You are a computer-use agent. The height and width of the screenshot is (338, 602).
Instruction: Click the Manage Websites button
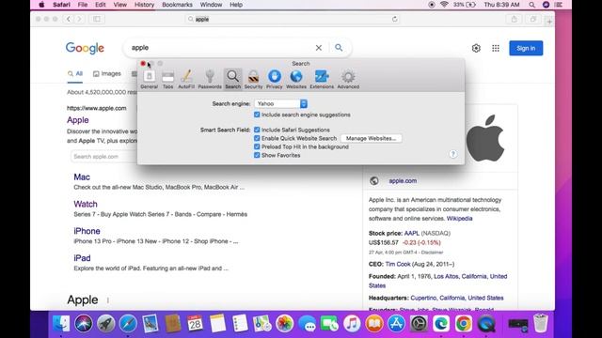[371, 138]
